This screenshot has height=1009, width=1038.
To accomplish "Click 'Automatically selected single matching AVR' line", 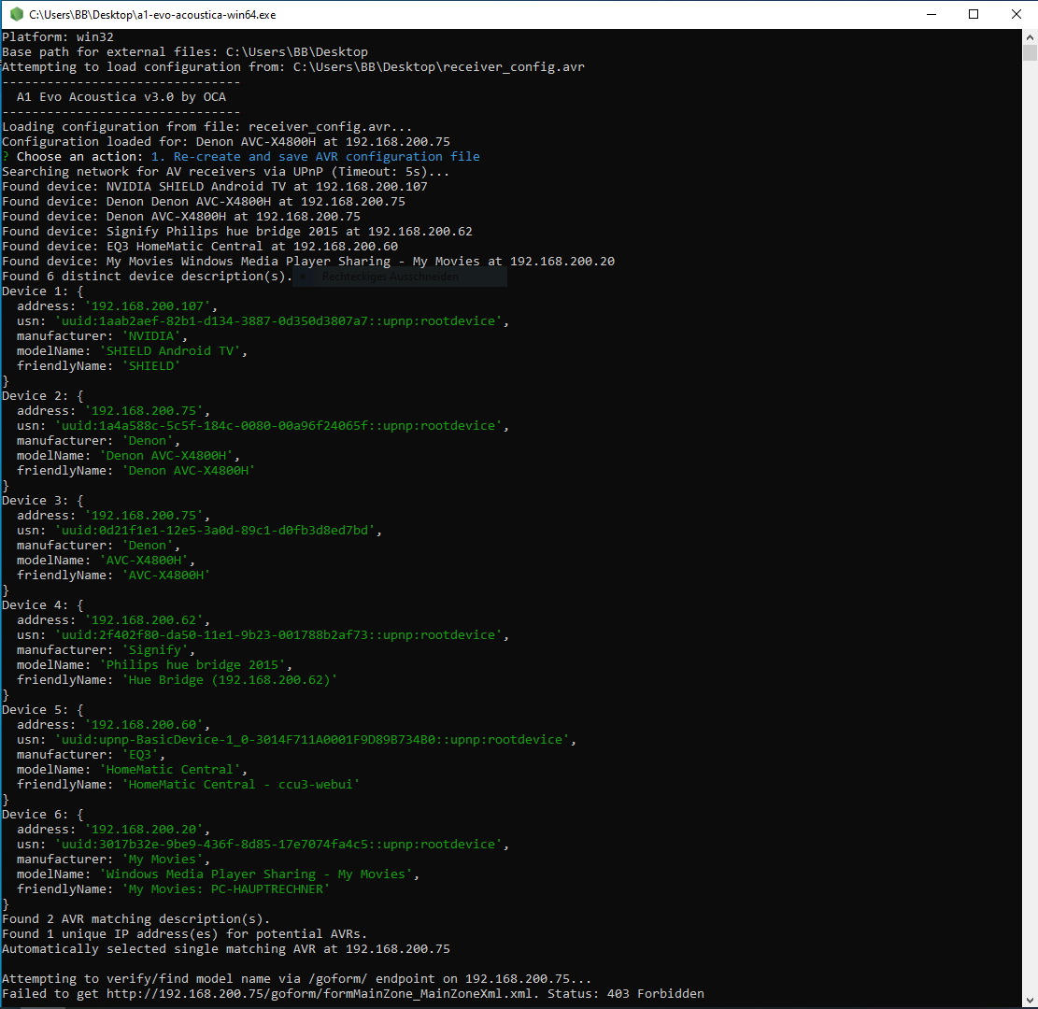I will pos(226,949).
